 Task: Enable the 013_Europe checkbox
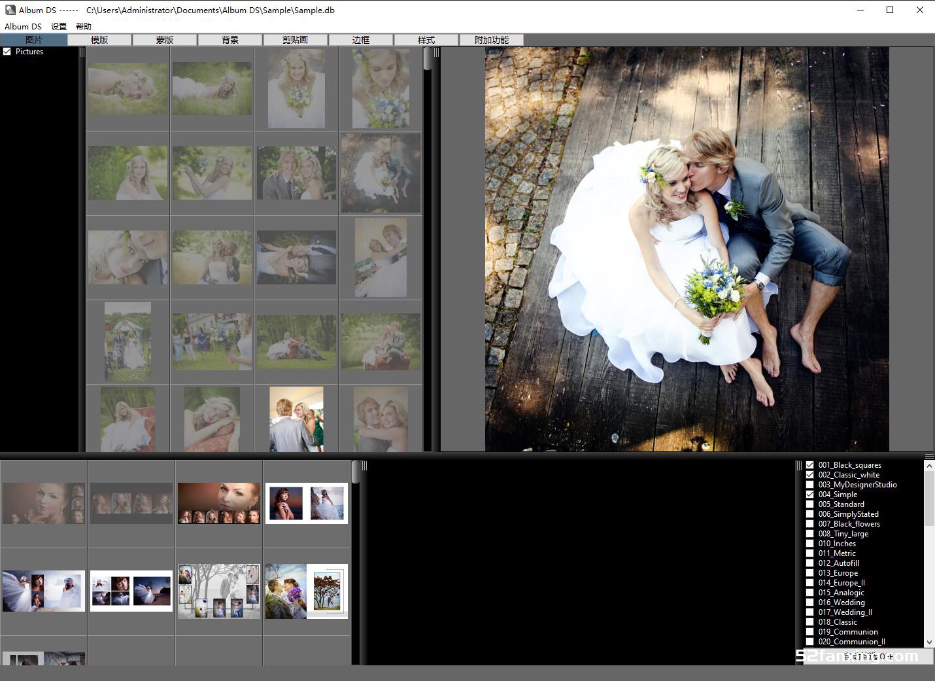coord(810,573)
